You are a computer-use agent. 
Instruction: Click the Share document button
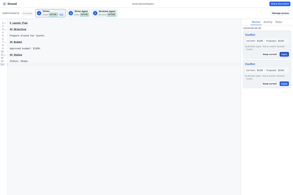point(280,4)
